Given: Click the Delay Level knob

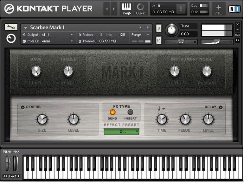Looking at the screenshot, I should coord(208,119).
